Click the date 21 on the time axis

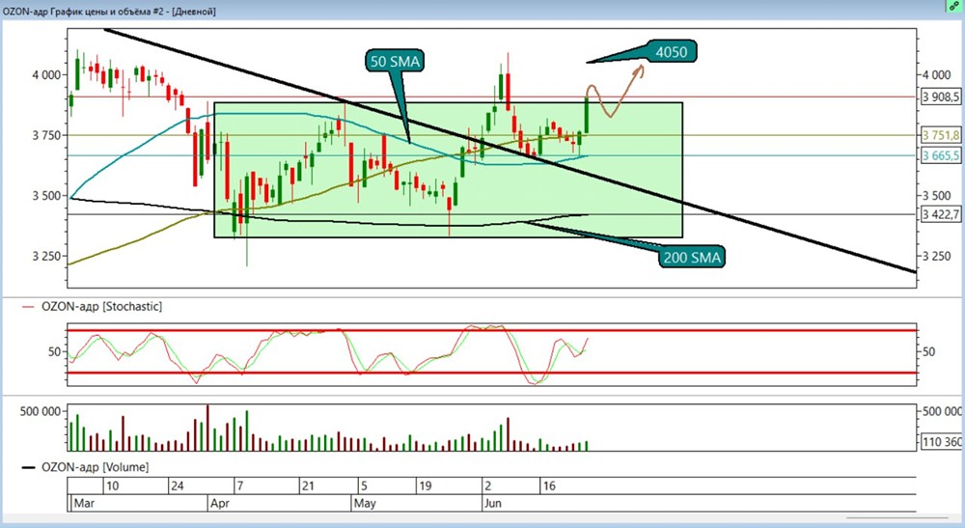(307, 486)
